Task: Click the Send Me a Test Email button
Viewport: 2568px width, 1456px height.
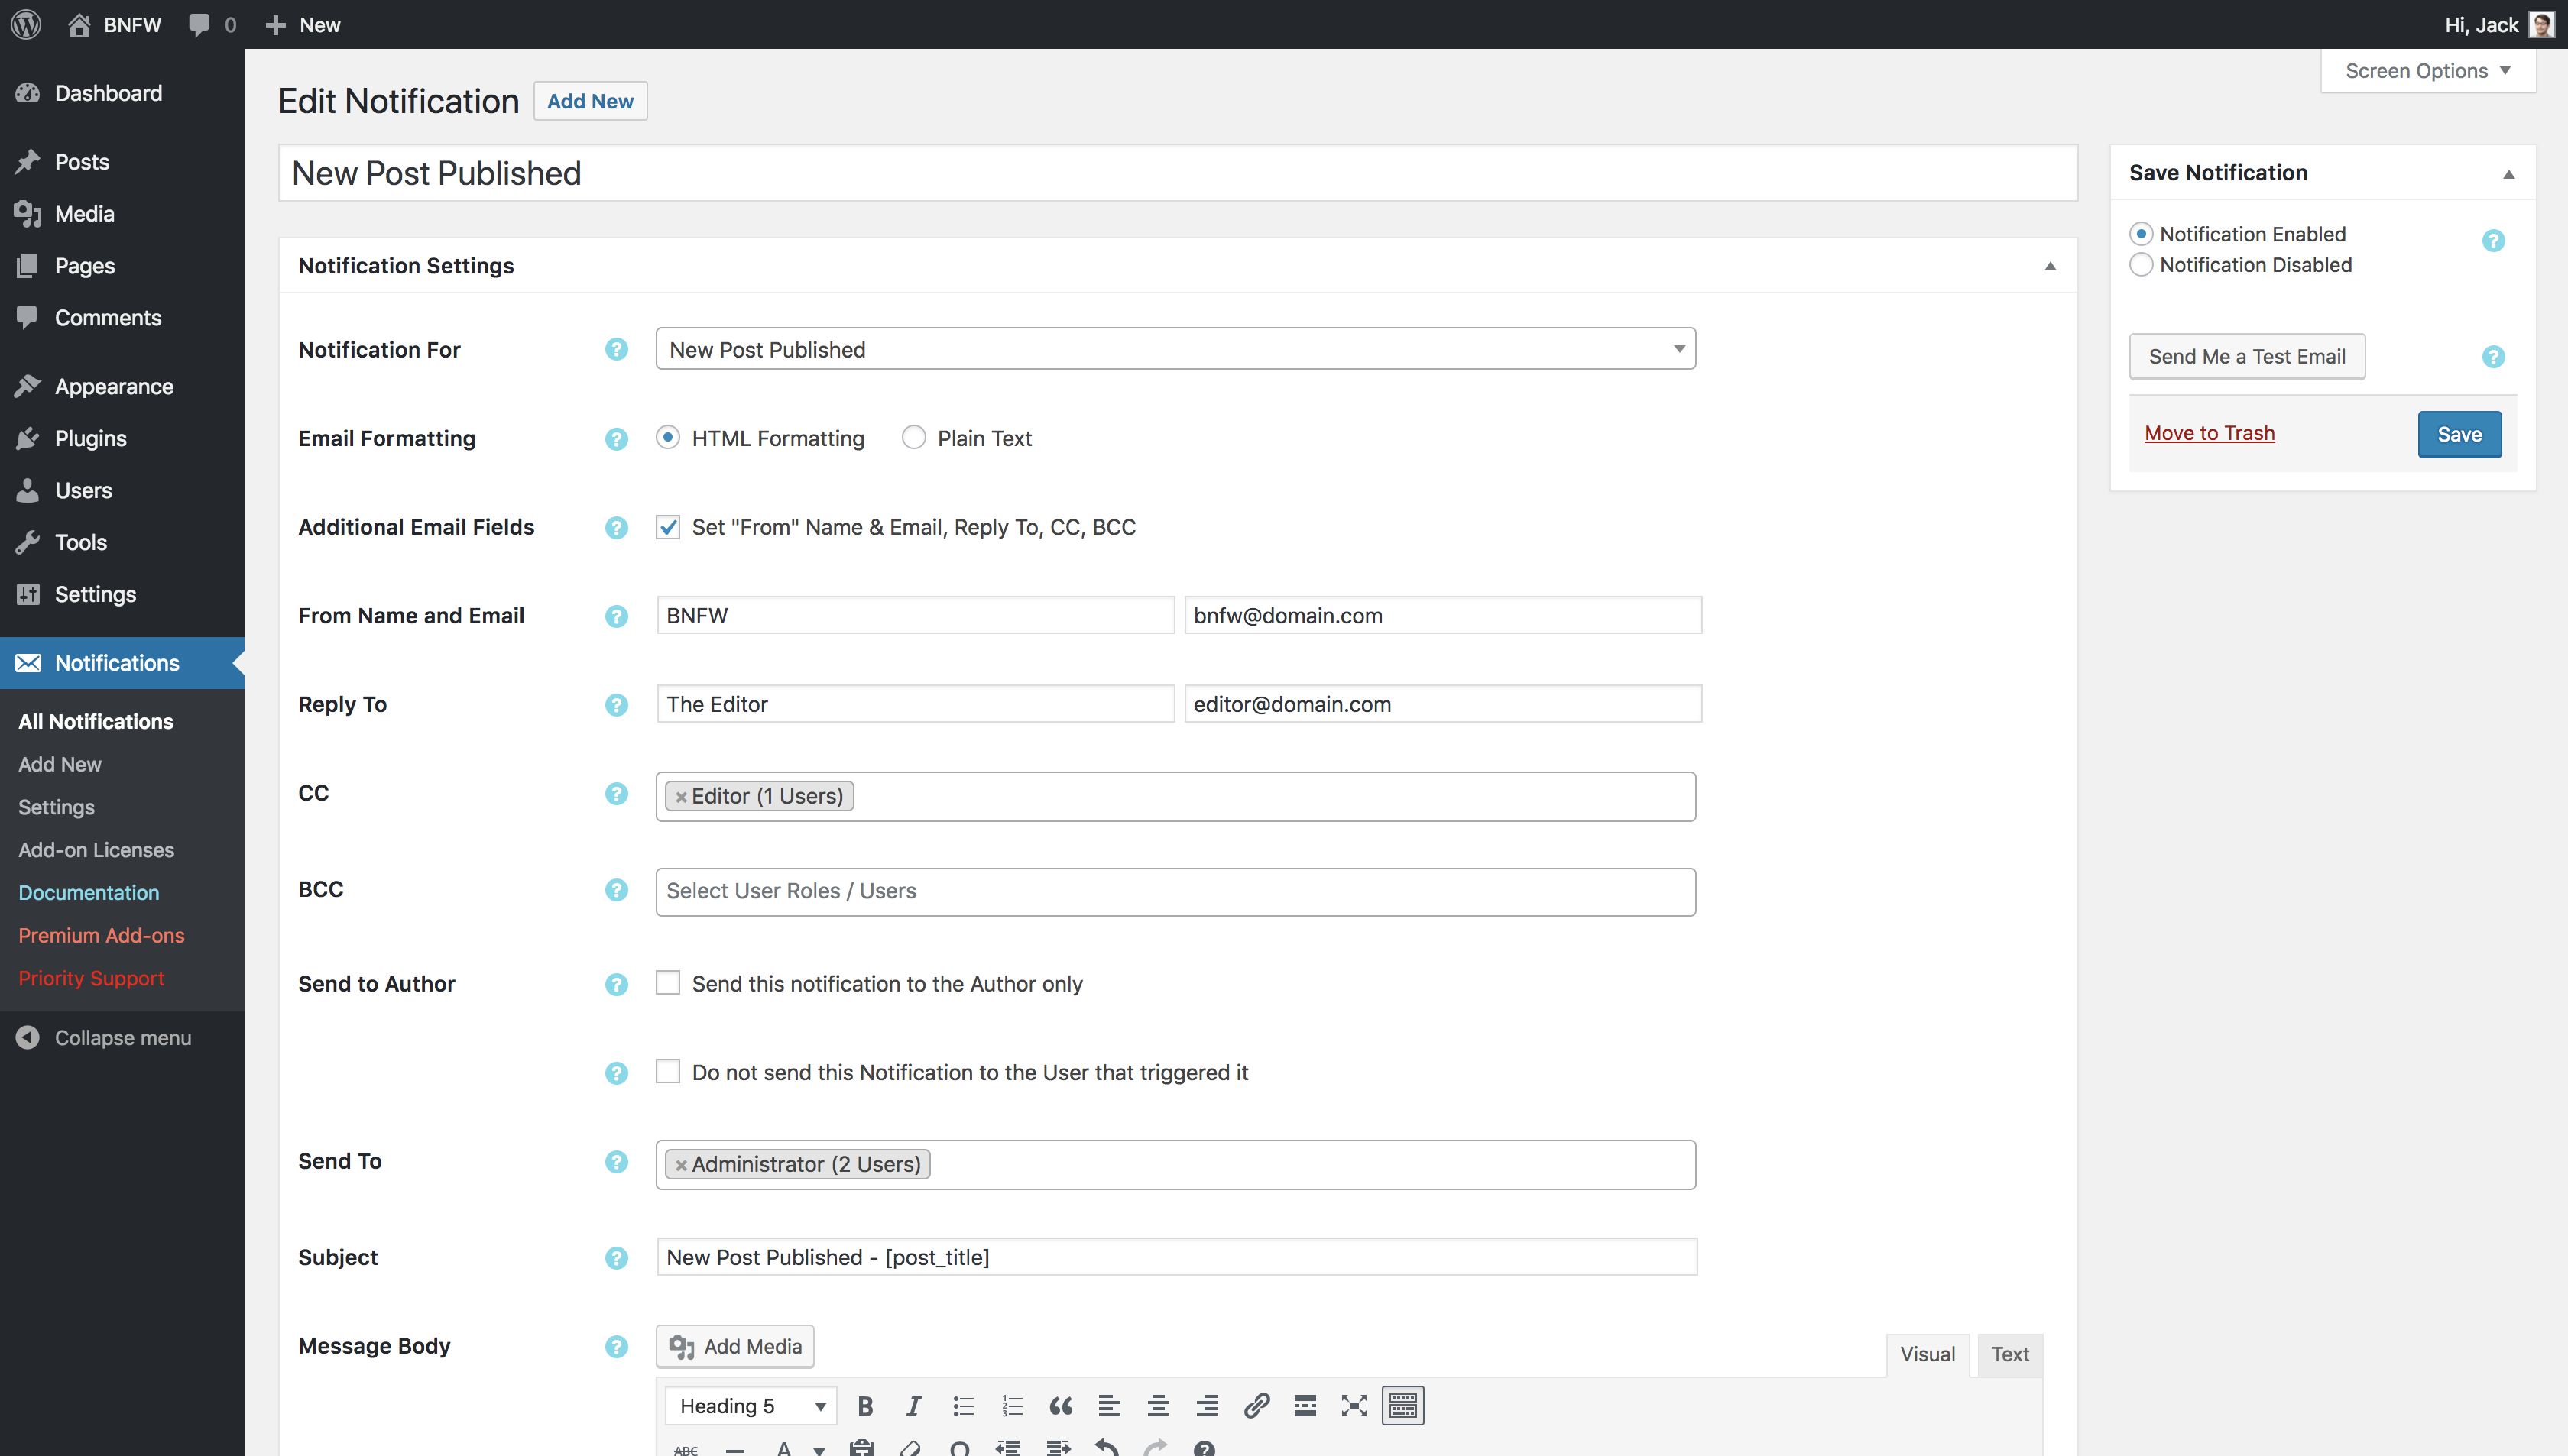Action: click(x=2245, y=356)
